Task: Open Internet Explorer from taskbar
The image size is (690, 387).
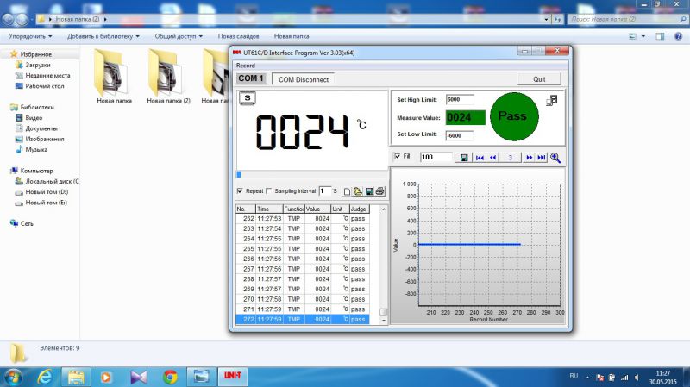Action: (45, 377)
